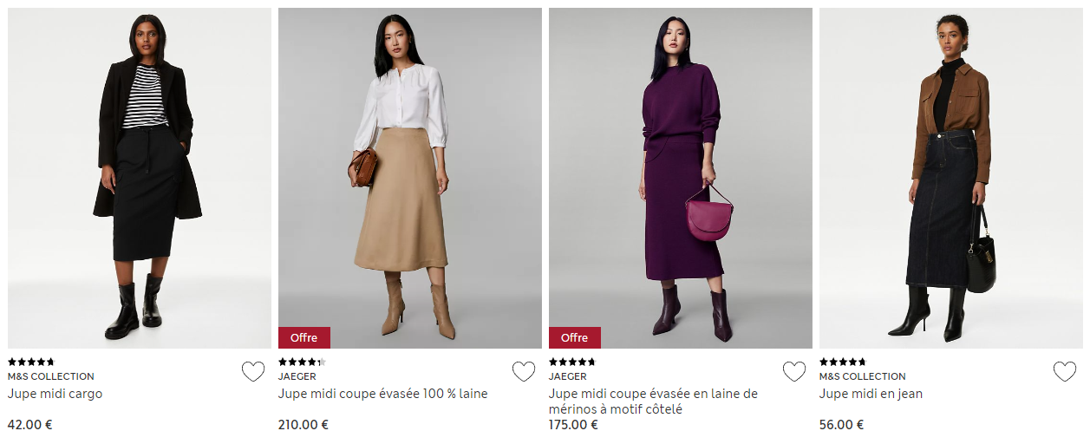View black cargo skirt product photo
This screenshot has height=431, width=1090.
140,178
